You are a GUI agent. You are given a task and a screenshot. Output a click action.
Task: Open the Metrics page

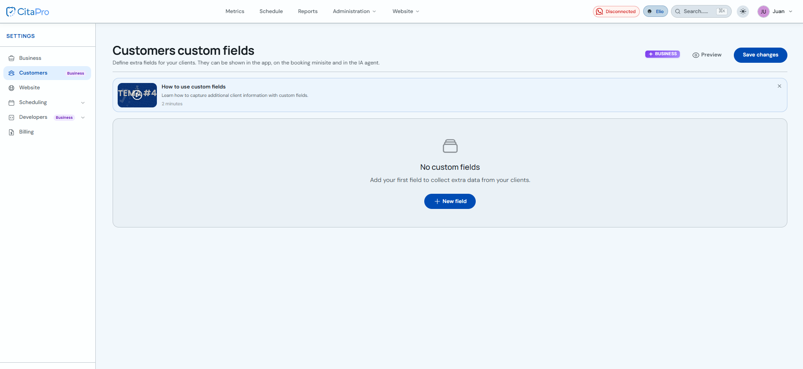tap(235, 11)
